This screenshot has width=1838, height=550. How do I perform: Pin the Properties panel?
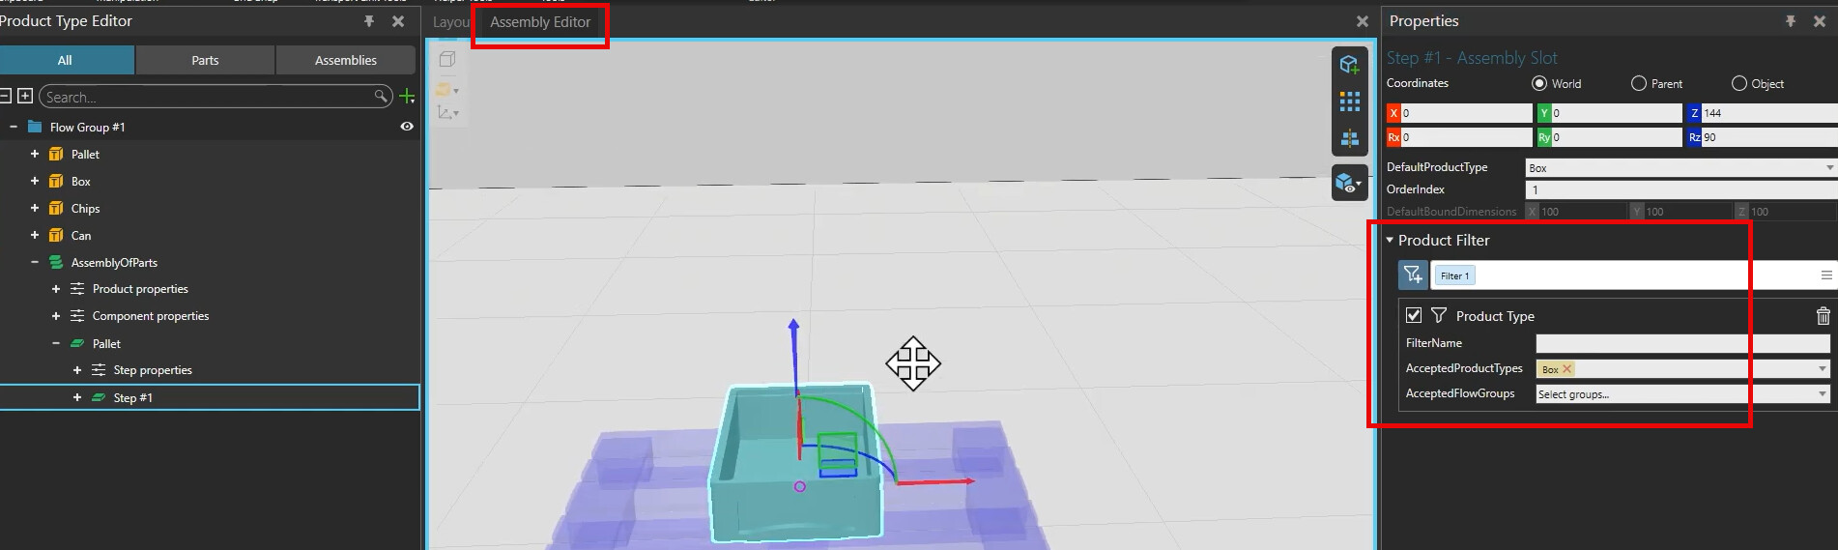pos(1791,21)
